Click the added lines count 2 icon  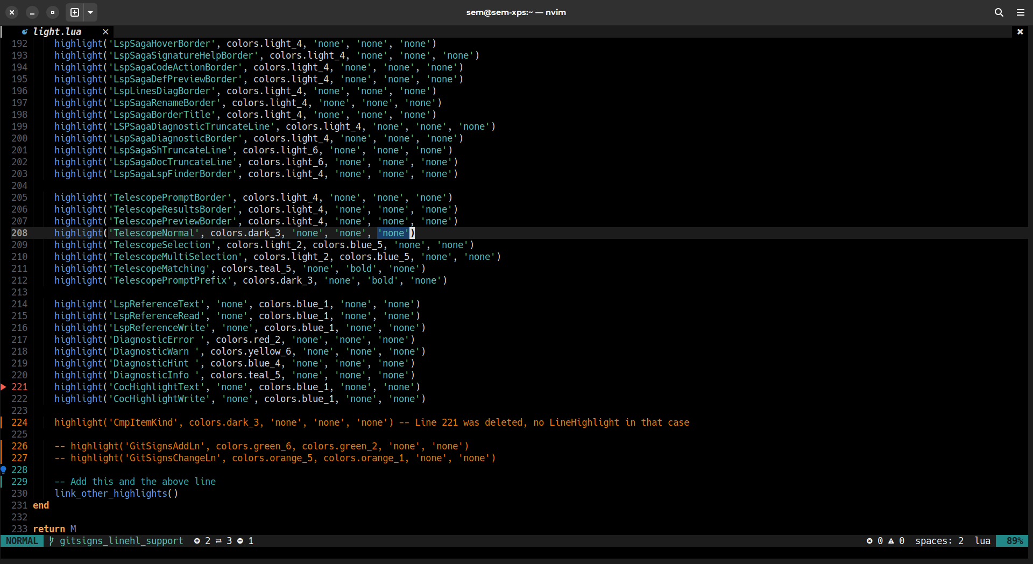tap(197, 541)
